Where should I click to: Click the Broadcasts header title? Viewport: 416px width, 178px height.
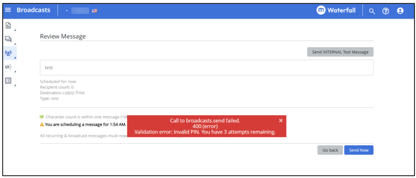[x=33, y=10]
